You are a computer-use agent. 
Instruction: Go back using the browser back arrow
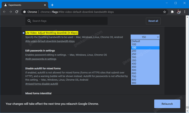[4, 12]
